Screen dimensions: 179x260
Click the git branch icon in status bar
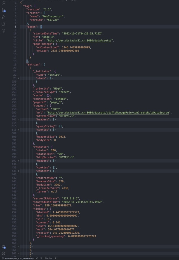[3, 258]
